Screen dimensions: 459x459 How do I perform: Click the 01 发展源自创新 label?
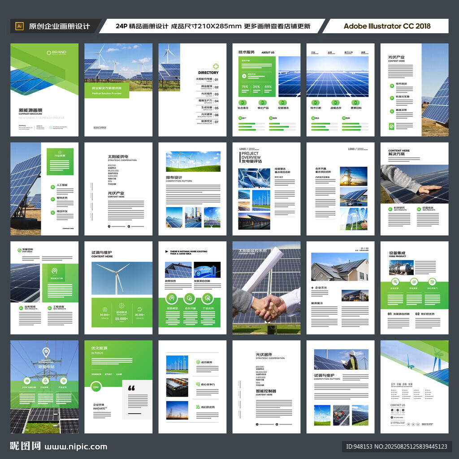398,314
